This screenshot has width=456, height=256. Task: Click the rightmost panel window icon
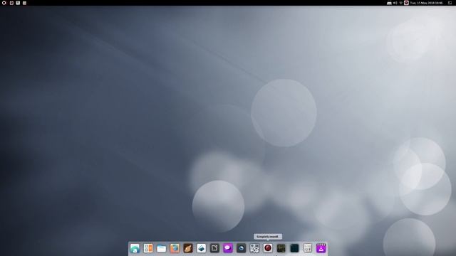[x=450, y=3]
